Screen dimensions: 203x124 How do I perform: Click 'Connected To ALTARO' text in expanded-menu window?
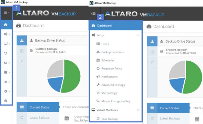coord(181,53)
